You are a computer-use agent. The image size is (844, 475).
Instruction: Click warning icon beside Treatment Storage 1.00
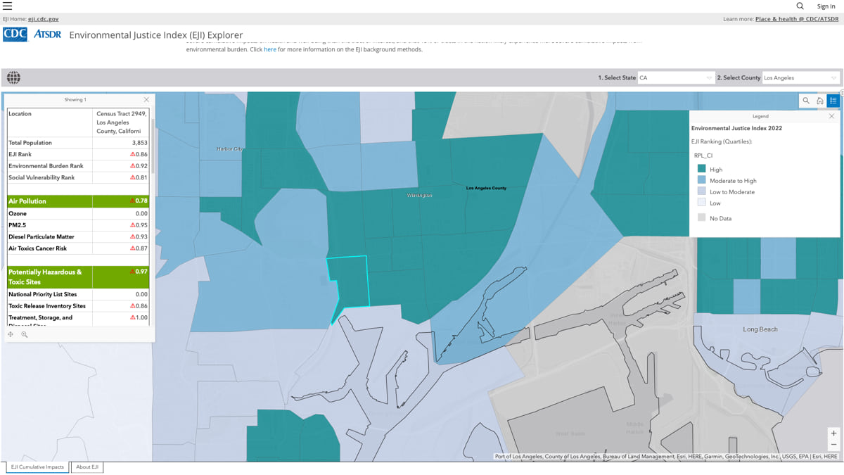[132, 317]
